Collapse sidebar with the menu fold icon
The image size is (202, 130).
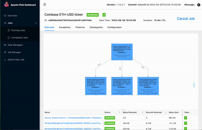[x=45, y=5]
